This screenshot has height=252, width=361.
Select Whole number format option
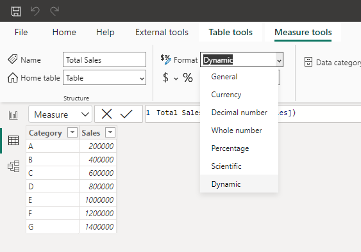point(239,130)
